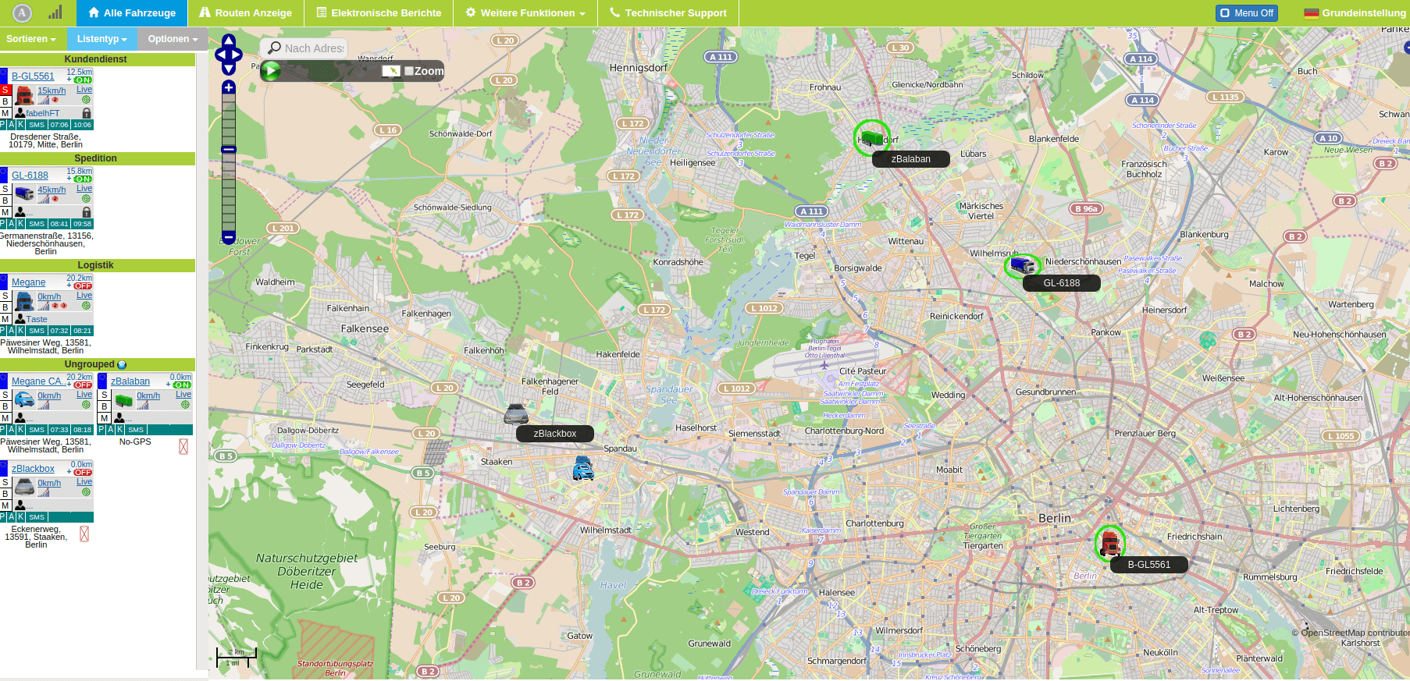Viewport: 1410px width, 681px height.
Task: Click the grey car icon of zBlackbox
Action: click(x=24, y=487)
